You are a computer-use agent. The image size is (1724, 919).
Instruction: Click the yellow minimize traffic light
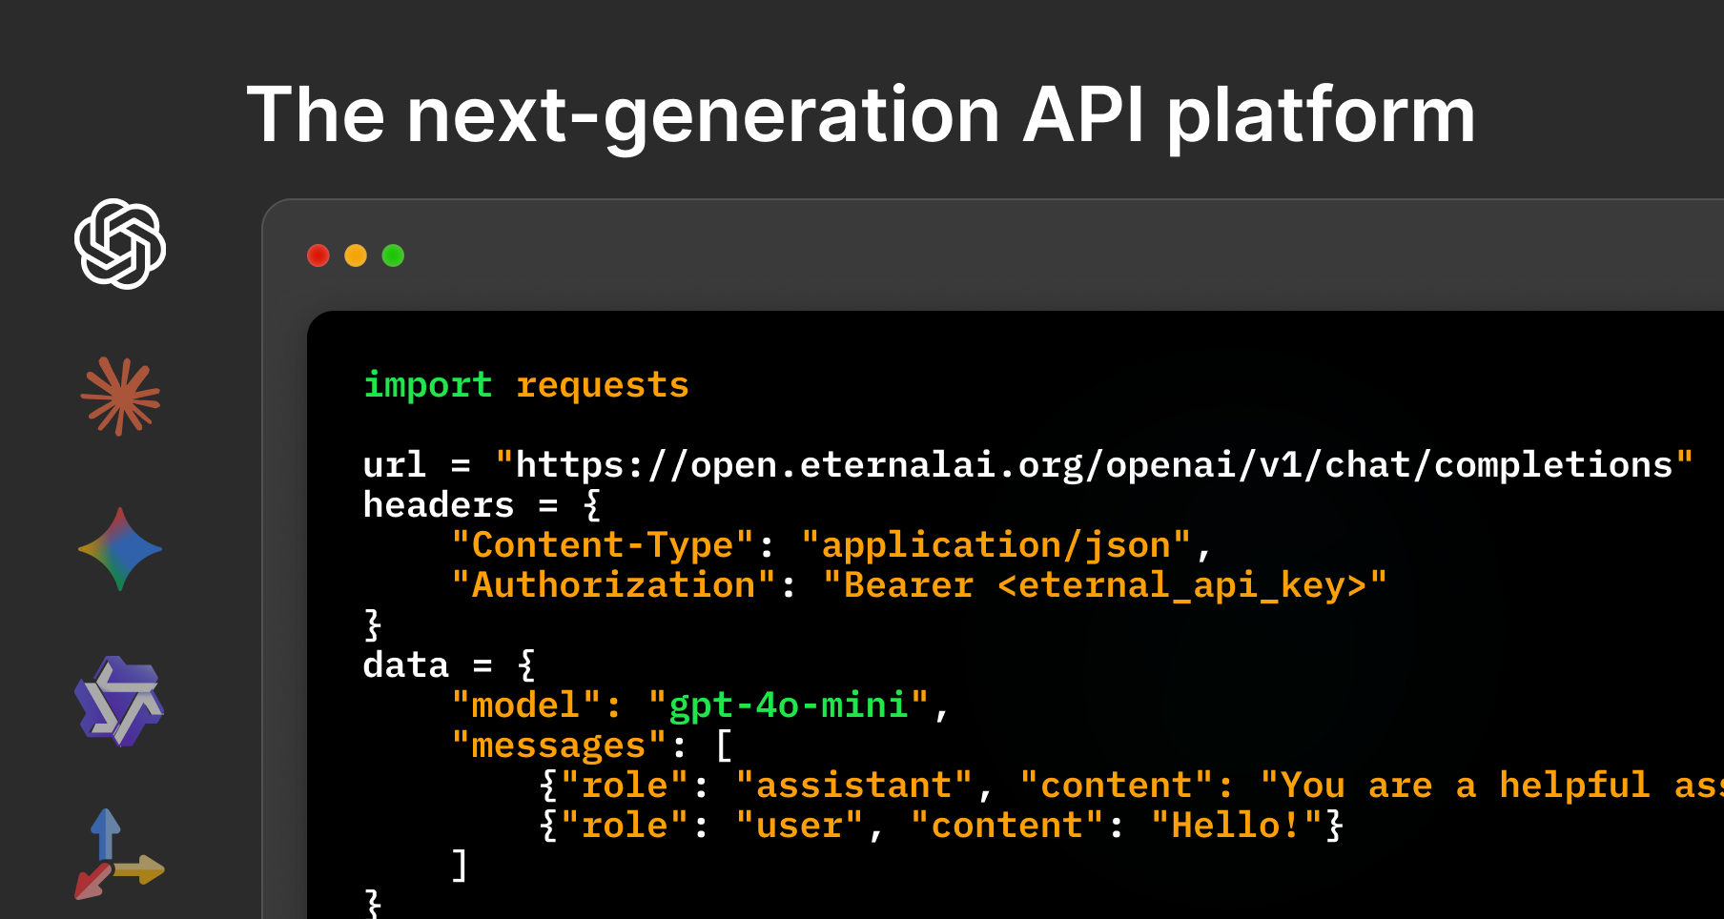(x=355, y=255)
